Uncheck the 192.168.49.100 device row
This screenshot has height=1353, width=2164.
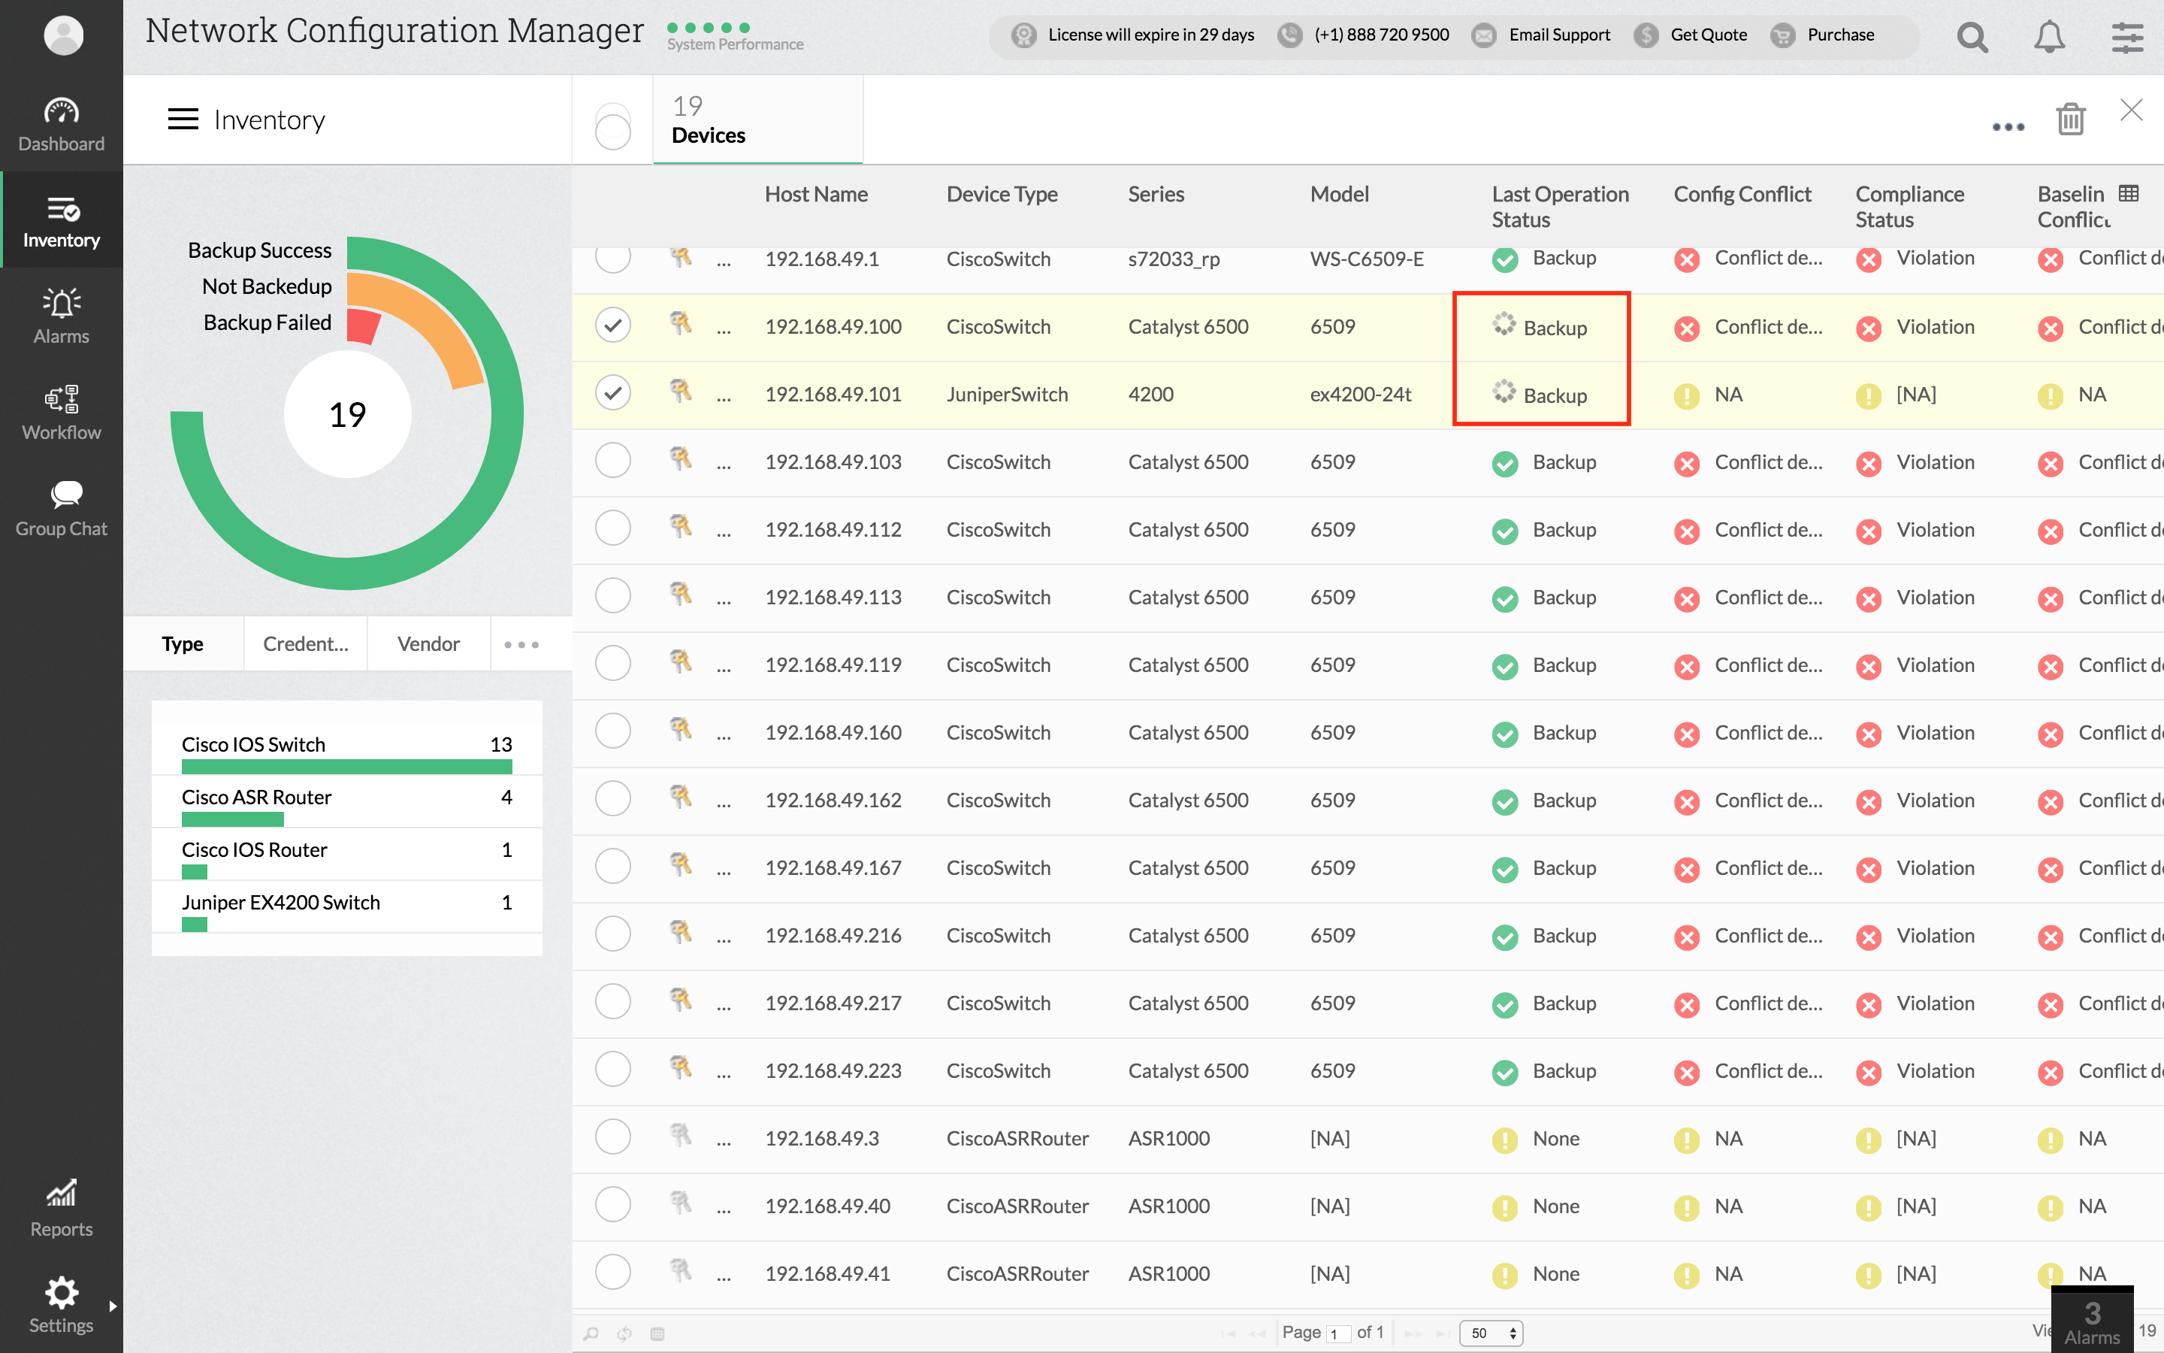(x=612, y=325)
